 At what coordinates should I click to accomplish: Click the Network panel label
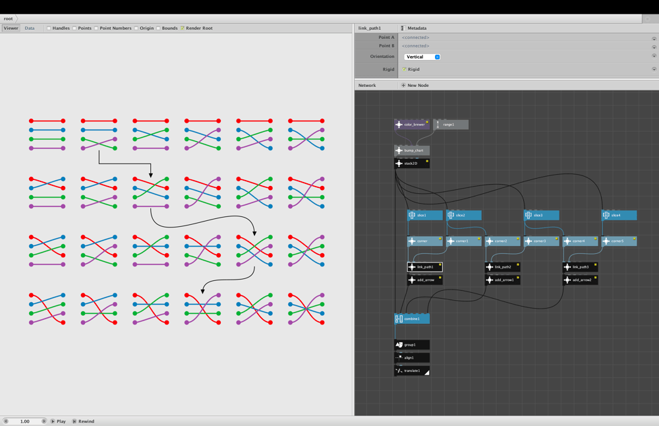pyautogui.click(x=367, y=85)
